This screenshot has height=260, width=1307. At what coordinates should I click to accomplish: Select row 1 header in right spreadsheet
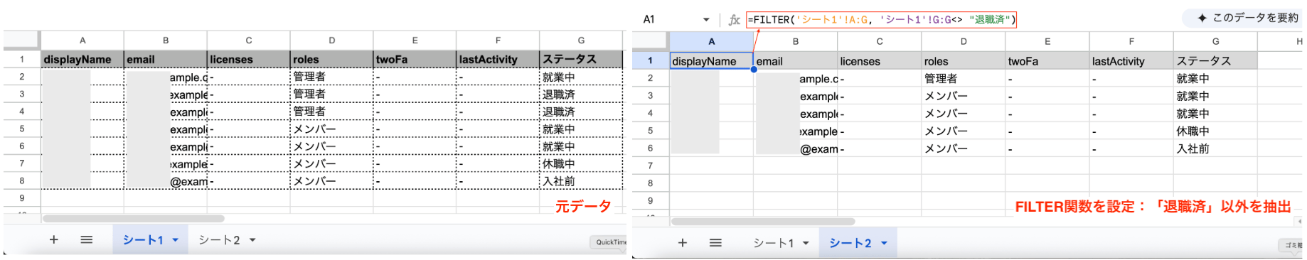pos(650,60)
